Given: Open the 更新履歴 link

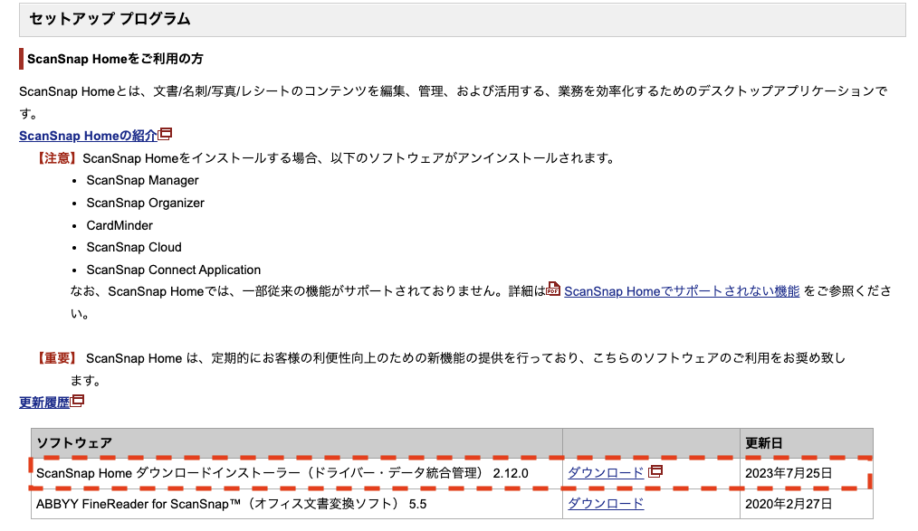Looking at the screenshot, I should [x=44, y=403].
